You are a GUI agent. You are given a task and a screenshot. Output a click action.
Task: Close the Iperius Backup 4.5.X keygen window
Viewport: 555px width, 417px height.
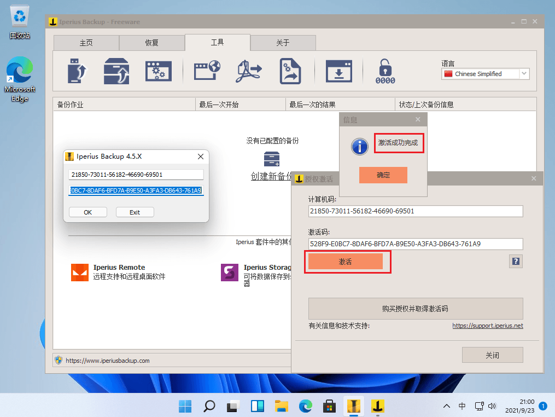point(201,157)
